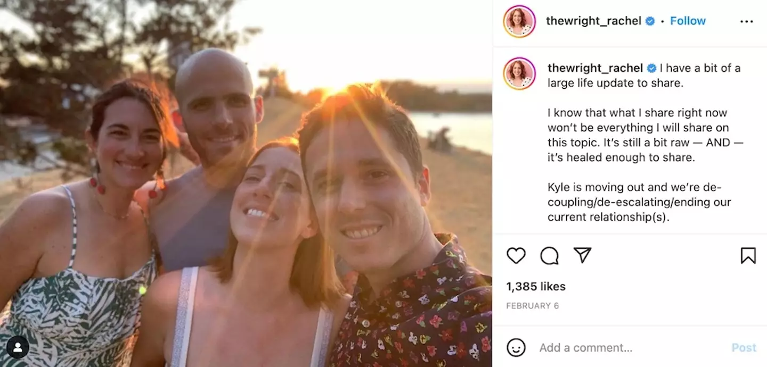Viewport: 767px width, 367px height.
Task: Toggle Follow on thewright_rachel
Action: point(688,20)
